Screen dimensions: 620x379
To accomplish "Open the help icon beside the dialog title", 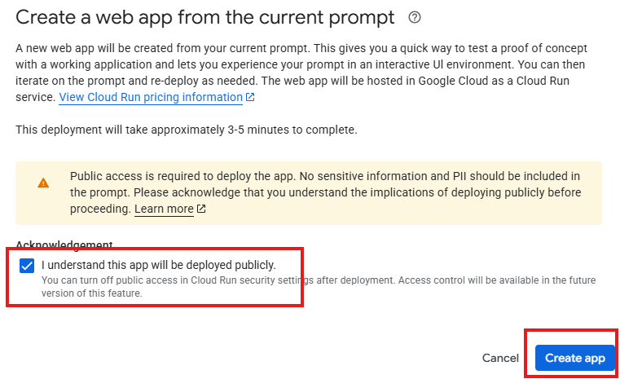I will click(x=415, y=17).
